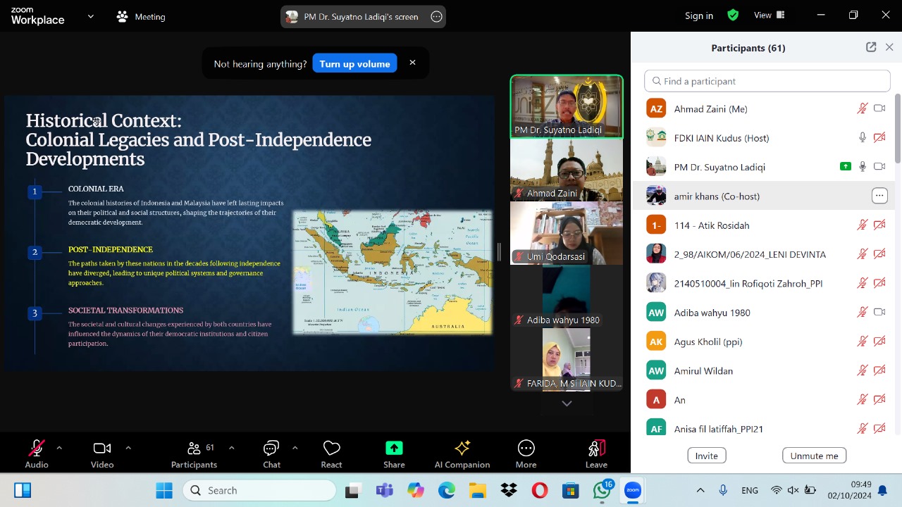Select Umi Qodarsasi video thumbnail

tap(567, 233)
